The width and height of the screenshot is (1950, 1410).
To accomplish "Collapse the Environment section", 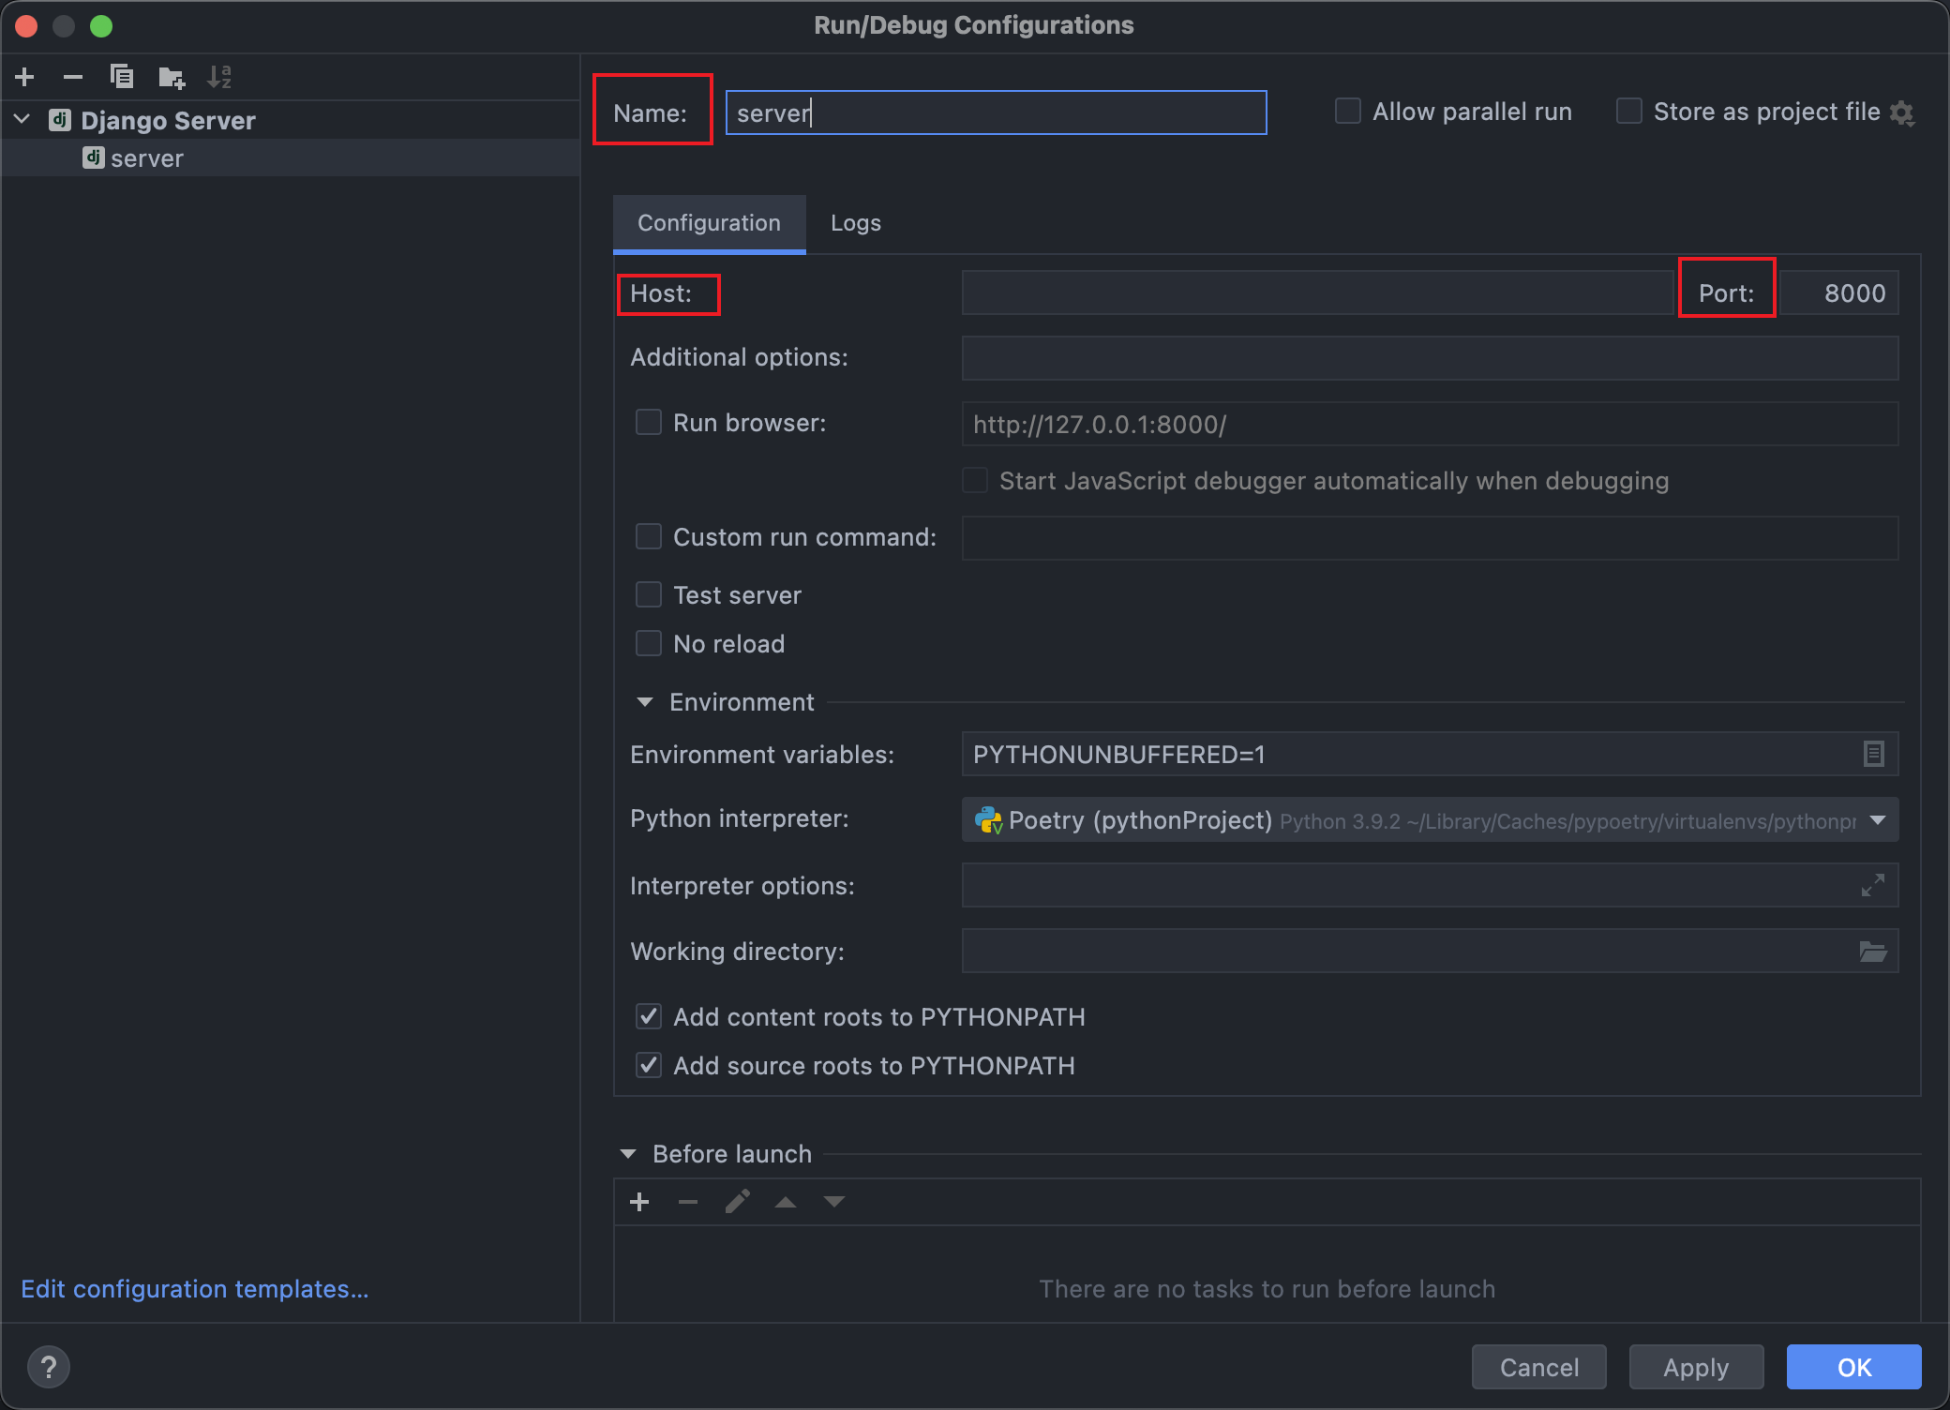I will click(x=645, y=702).
